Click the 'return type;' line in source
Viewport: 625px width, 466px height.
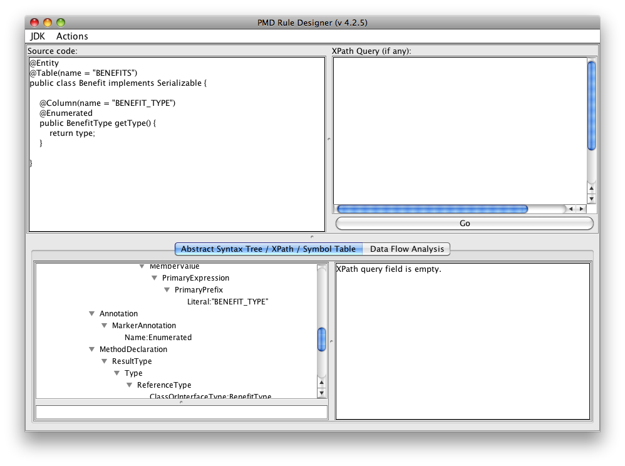click(72, 133)
